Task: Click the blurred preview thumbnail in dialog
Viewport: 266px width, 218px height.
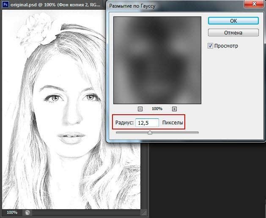Action: point(157,60)
